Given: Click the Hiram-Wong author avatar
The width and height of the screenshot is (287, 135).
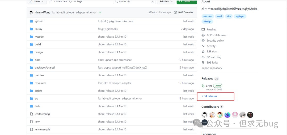Looking at the screenshot, I should click(x=31, y=12).
